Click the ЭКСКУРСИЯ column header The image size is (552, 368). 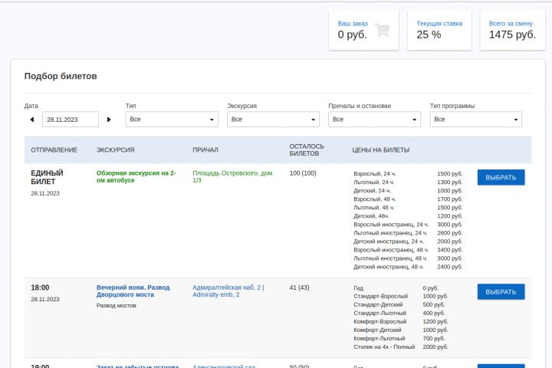(115, 149)
